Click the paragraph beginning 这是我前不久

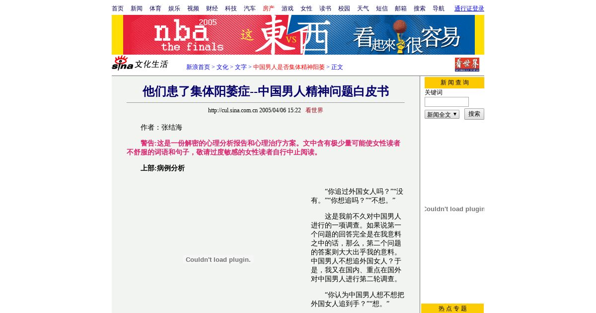356,247
